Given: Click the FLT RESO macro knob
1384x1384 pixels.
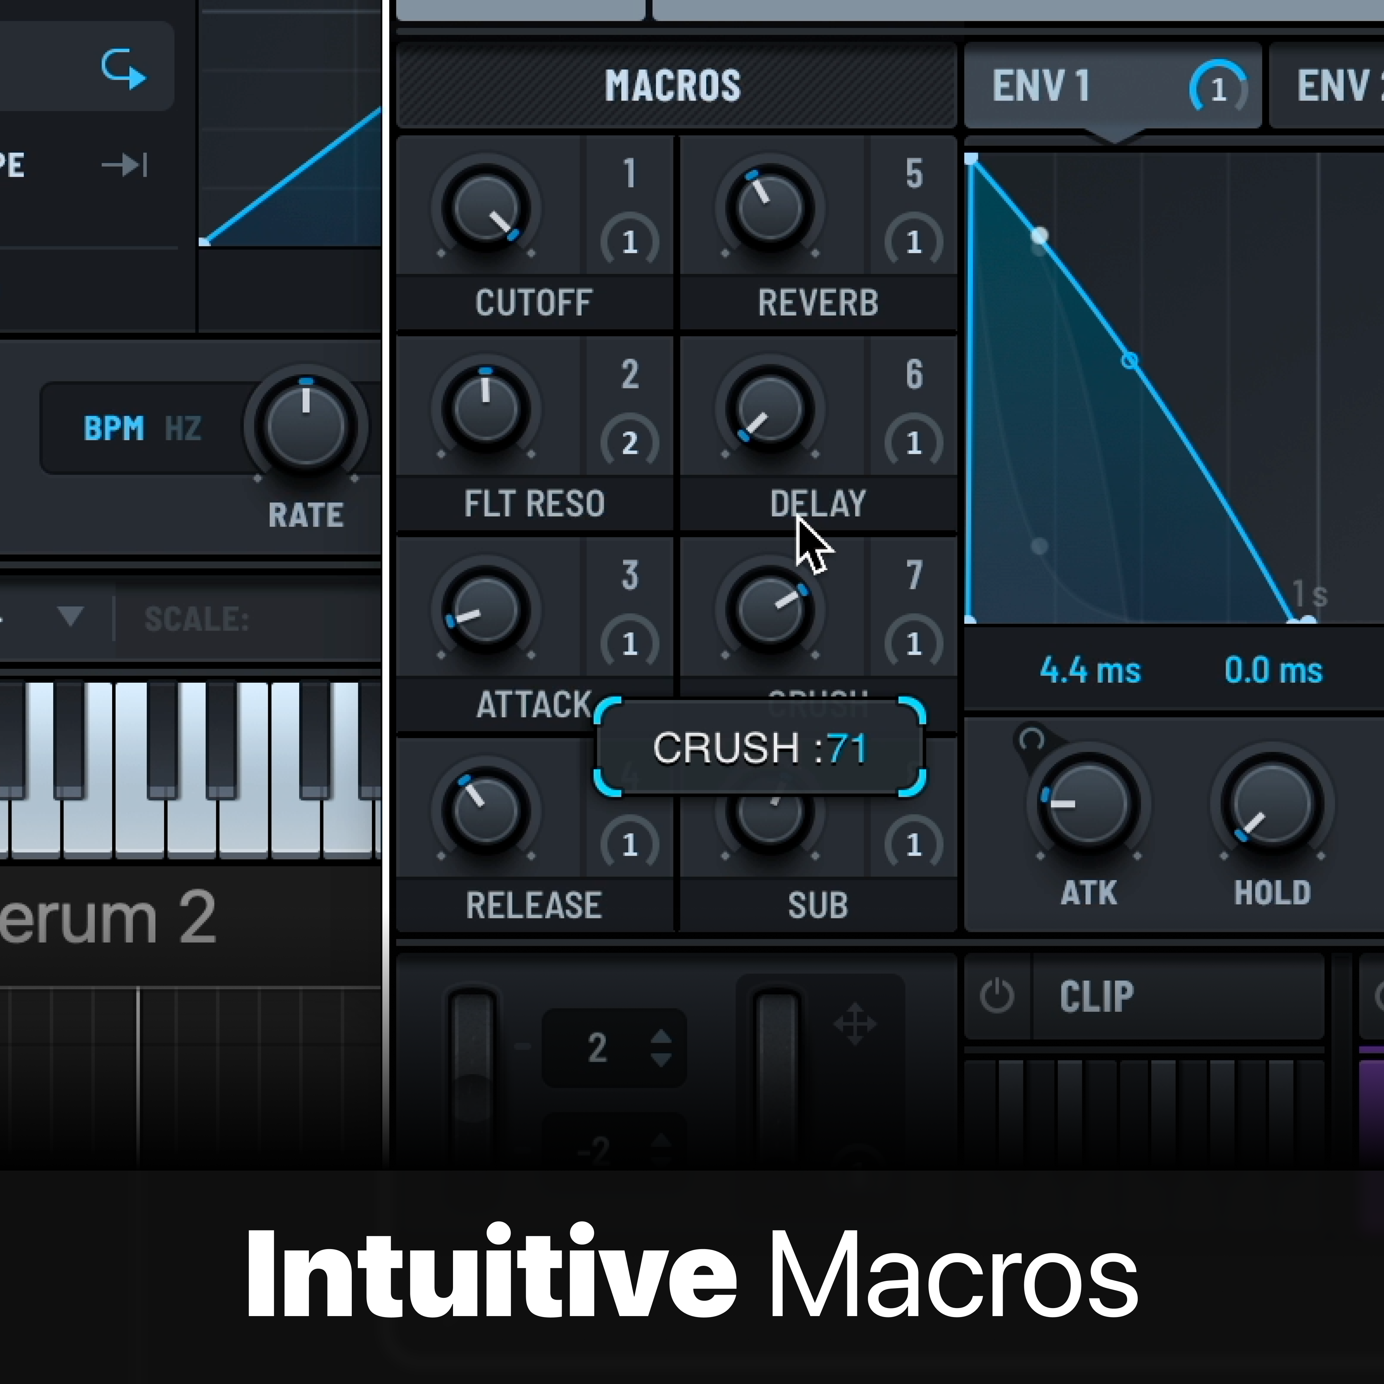Looking at the screenshot, I should pos(486,409).
